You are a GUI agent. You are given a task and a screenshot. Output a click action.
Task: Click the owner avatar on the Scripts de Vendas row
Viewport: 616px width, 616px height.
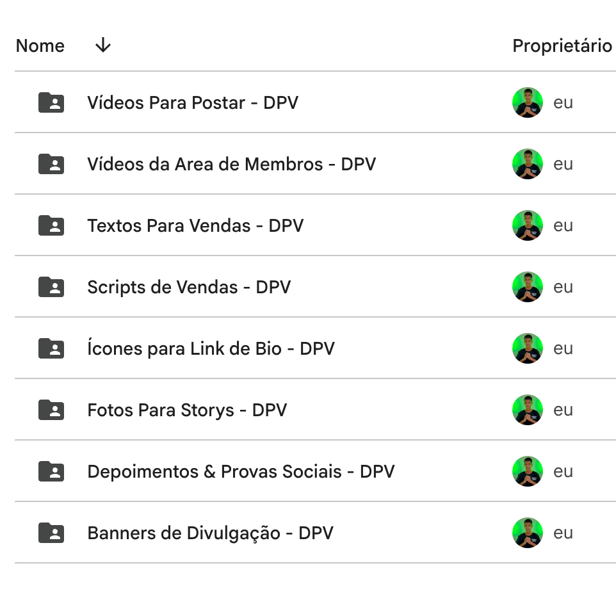528,287
